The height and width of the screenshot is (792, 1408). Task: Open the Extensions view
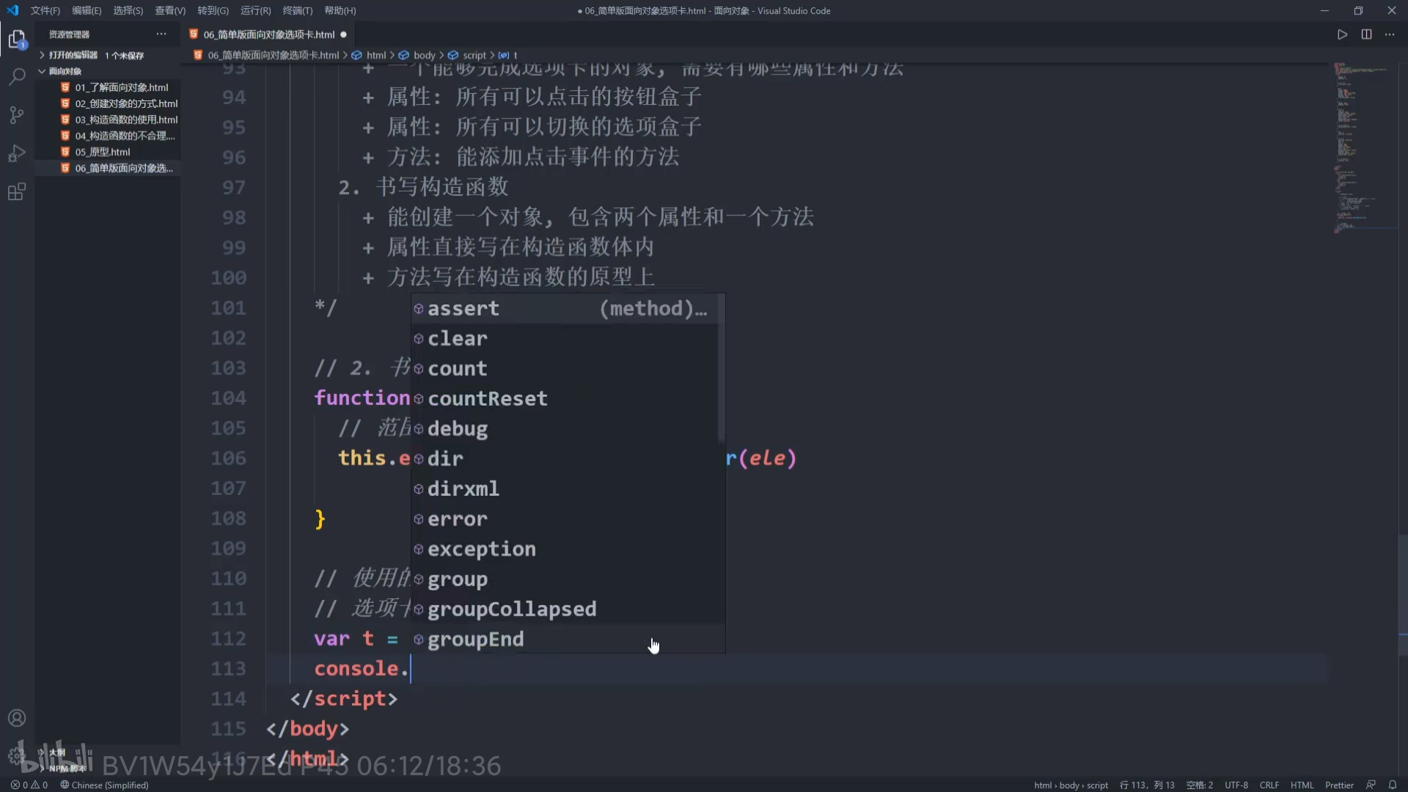(x=16, y=192)
